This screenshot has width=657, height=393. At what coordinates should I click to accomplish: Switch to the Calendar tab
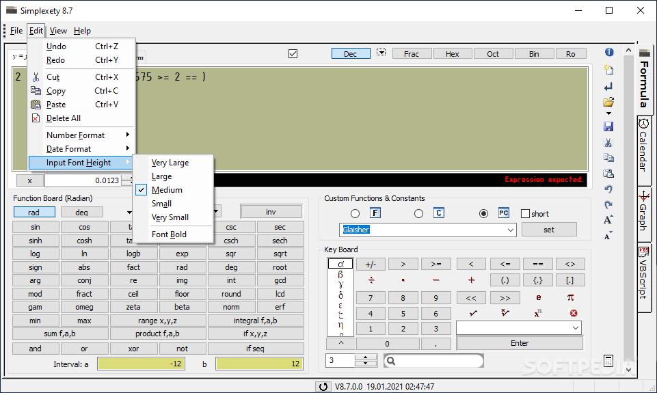point(644,151)
